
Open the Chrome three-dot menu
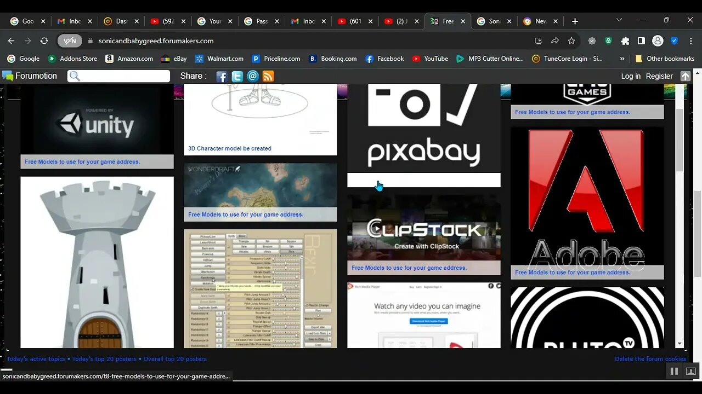690,41
